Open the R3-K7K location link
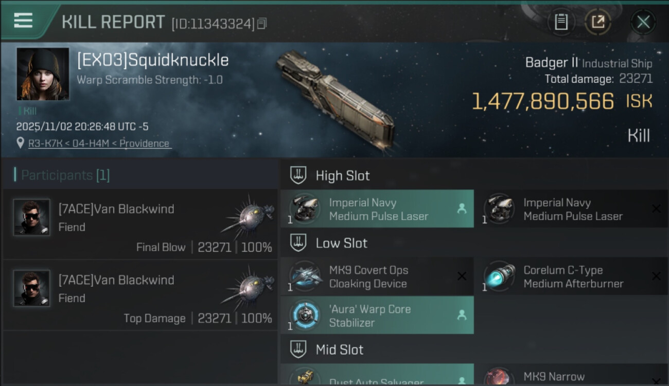This screenshot has height=386, width=669. 99,144
